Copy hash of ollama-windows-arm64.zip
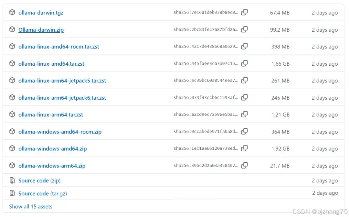The height and width of the screenshot is (217, 349). pyautogui.click(x=244, y=166)
